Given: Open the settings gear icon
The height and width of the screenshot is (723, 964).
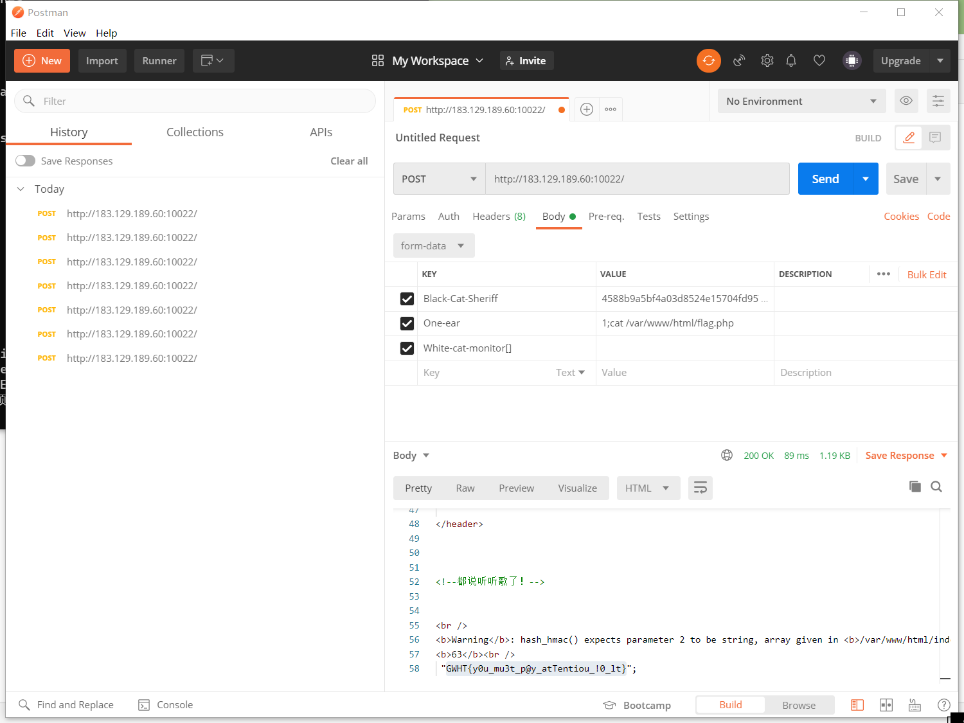Looking at the screenshot, I should (x=767, y=60).
